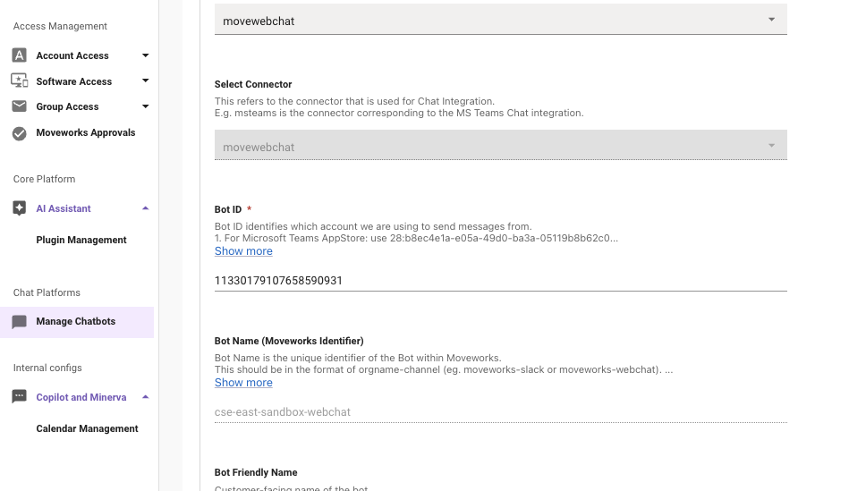
Task: Click the Group Access envelope icon
Action: click(19, 106)
